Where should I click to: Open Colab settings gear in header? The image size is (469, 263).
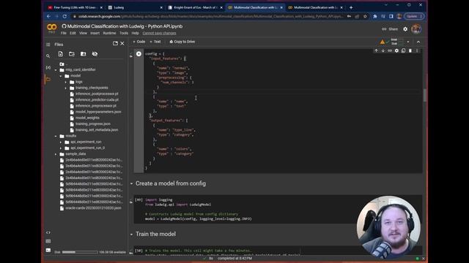click(x=405, y=29)
